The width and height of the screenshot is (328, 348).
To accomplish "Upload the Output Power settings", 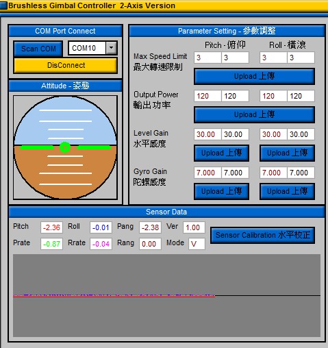I will tap(254, 114).
